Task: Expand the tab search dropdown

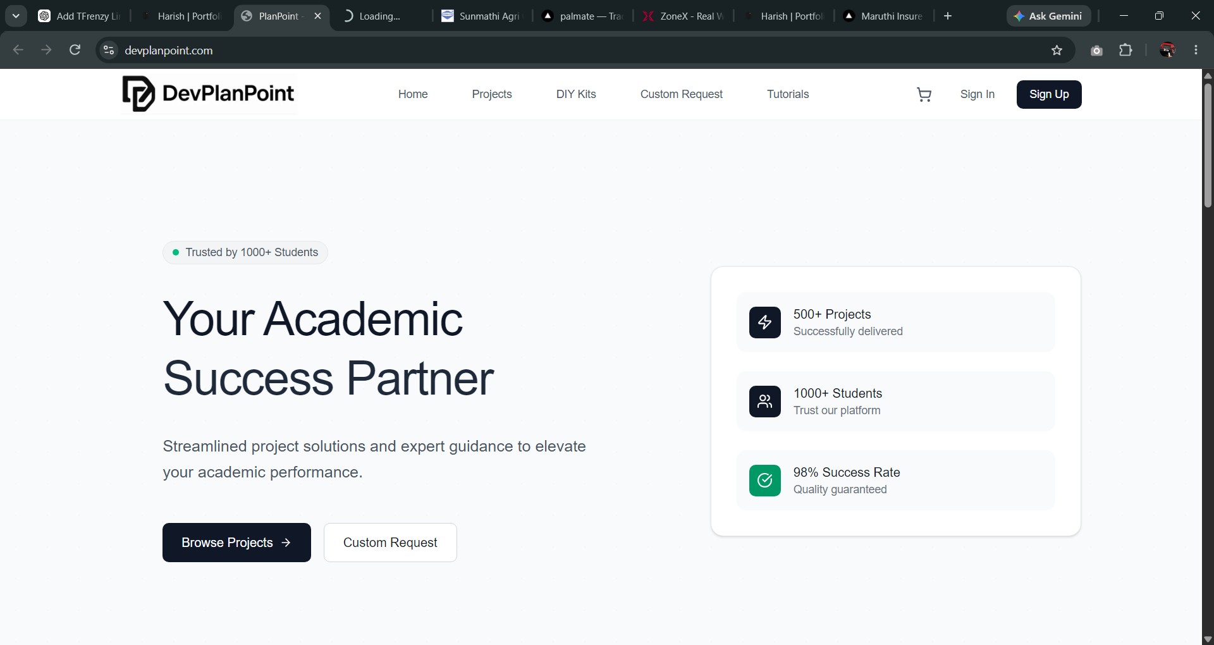Action: 16,16
